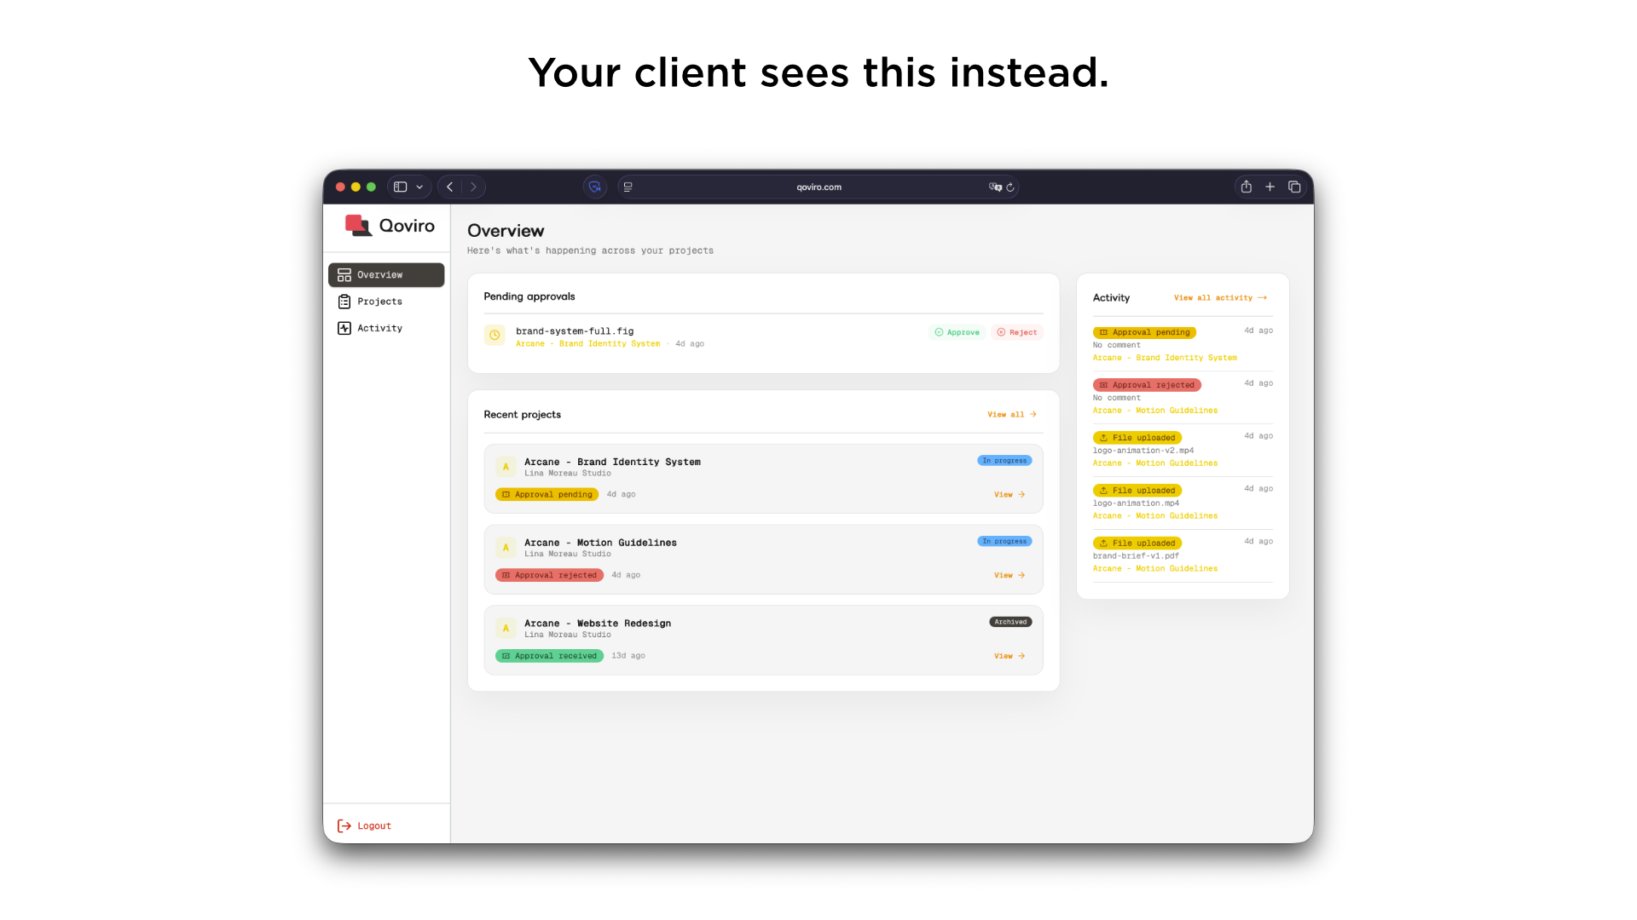The width and height of the screenshot is (1637, 920).
Task: Click Approval pending badge in Brand Identity card
Action: 547,495
